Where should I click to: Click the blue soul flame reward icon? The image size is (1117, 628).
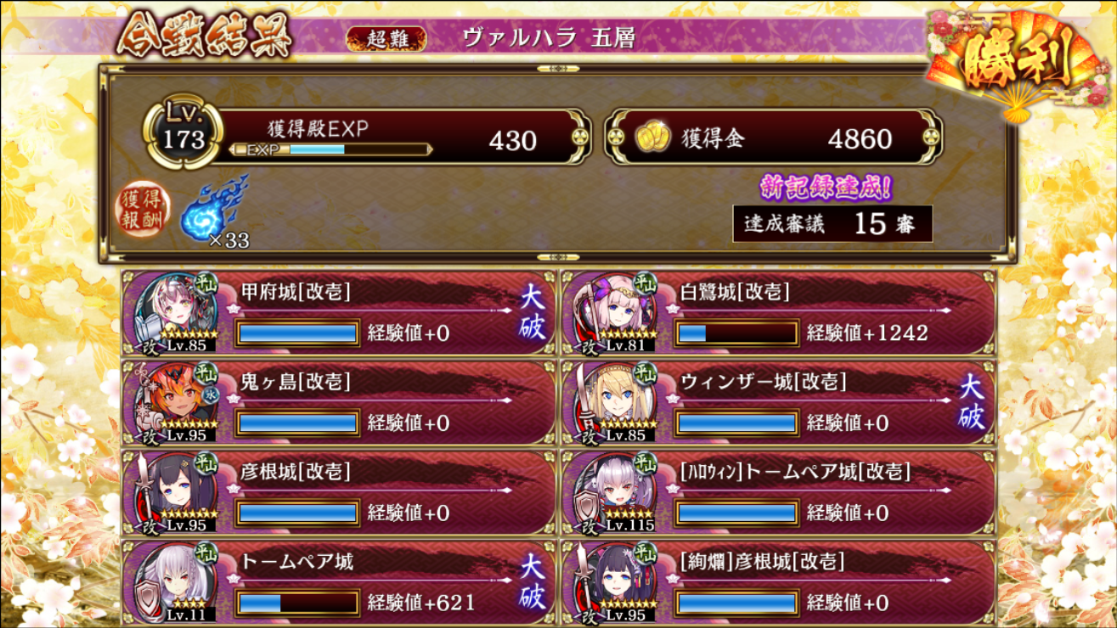pyautogui.click(x=212, y=209)
